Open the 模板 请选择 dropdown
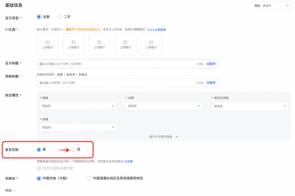This screenshot has height=196, width=295. click(x=272, y=6)
